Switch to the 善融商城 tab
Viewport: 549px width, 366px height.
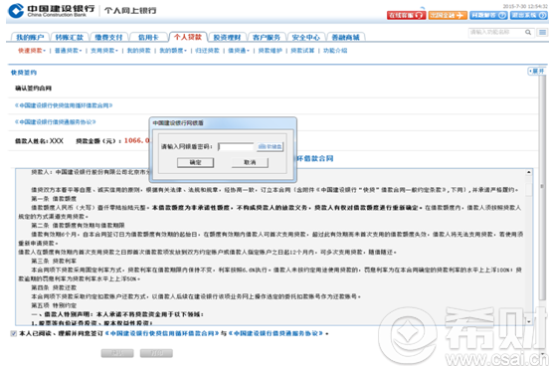click(345, 37)
